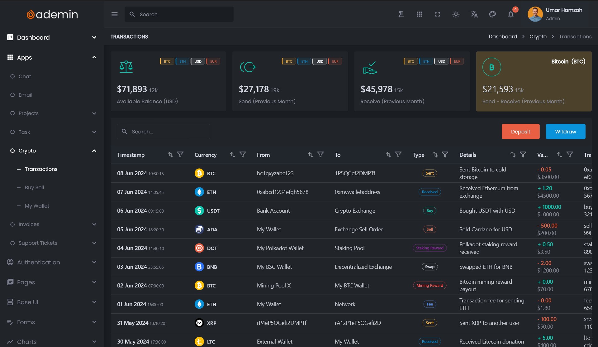Enter fullscreen mode via header icon

[x=438, y=14]
